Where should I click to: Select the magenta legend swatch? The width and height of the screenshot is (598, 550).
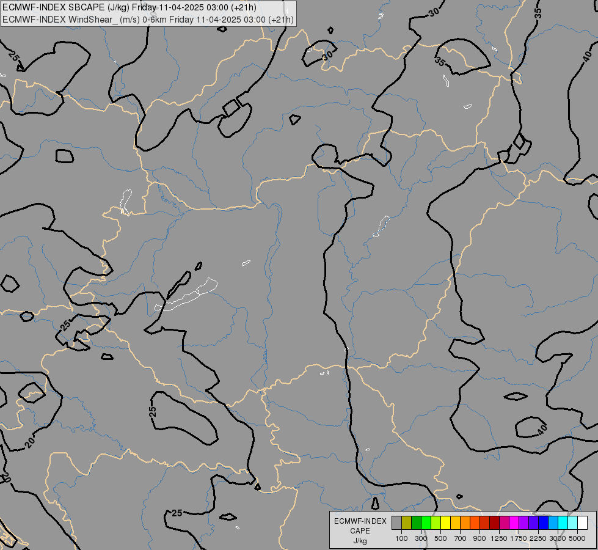514,522
